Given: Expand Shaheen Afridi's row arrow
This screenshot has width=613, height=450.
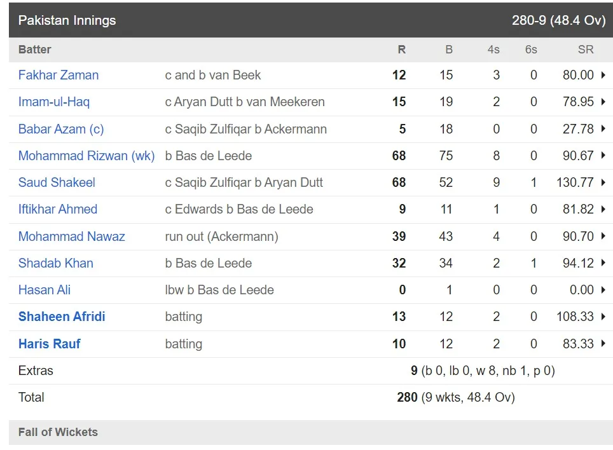Looking at the screenshot, I should point(602,317).
